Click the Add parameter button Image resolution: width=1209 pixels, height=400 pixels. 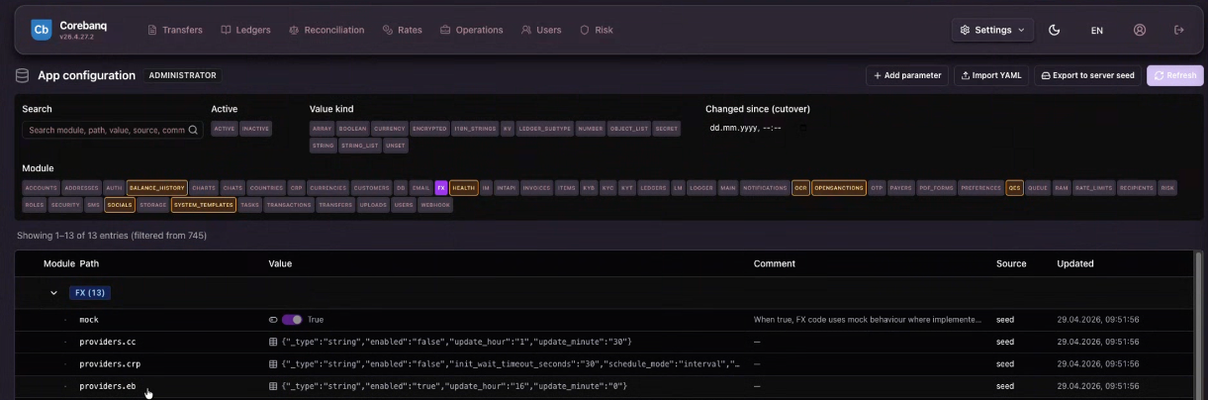click(907, 75)
